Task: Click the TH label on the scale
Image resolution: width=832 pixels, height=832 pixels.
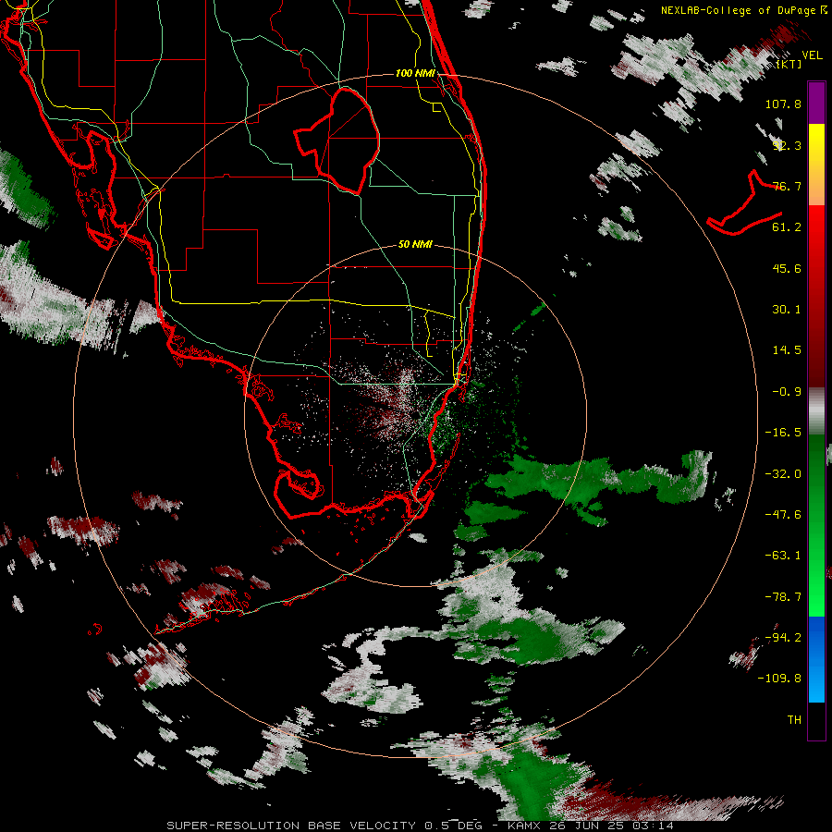Action: point(794,720)
